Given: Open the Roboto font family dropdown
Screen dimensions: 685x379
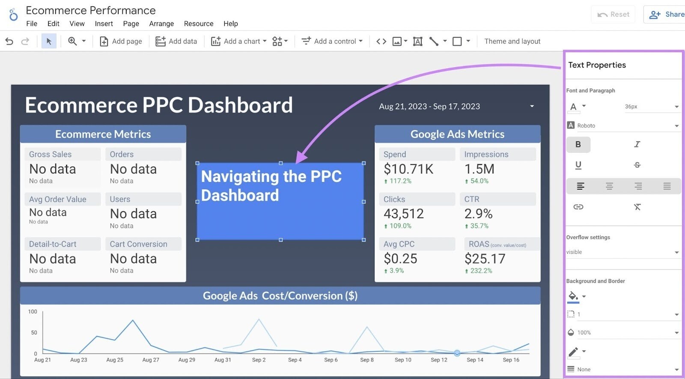Looking at the screenshot, I should pos(623,125).
